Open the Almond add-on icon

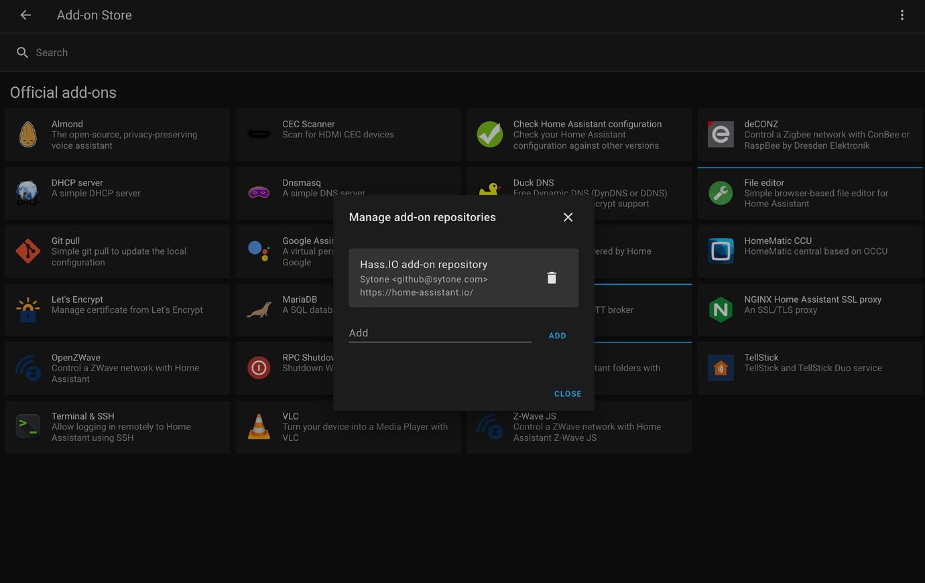click(28, 135)
